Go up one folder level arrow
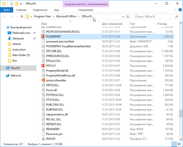 pos(22,17)
